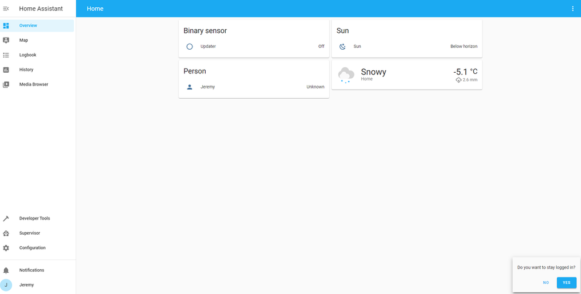
Task: Open History via its chart icon
Action: (6, 70)
